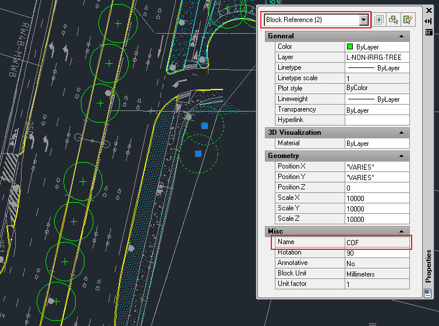This screenshot has width=439, height=326.
Task: Click the Toggle PICKADD value icon
Action: click(x=378, y=20)
